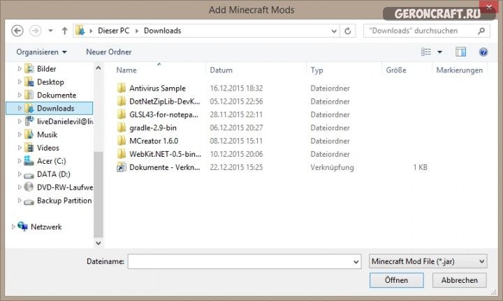The width and height of the screenshot is (503, 301).
Task: Click Neuer Ordner in the toolbar
Action: pyautogui.click(x=108, y=52)
